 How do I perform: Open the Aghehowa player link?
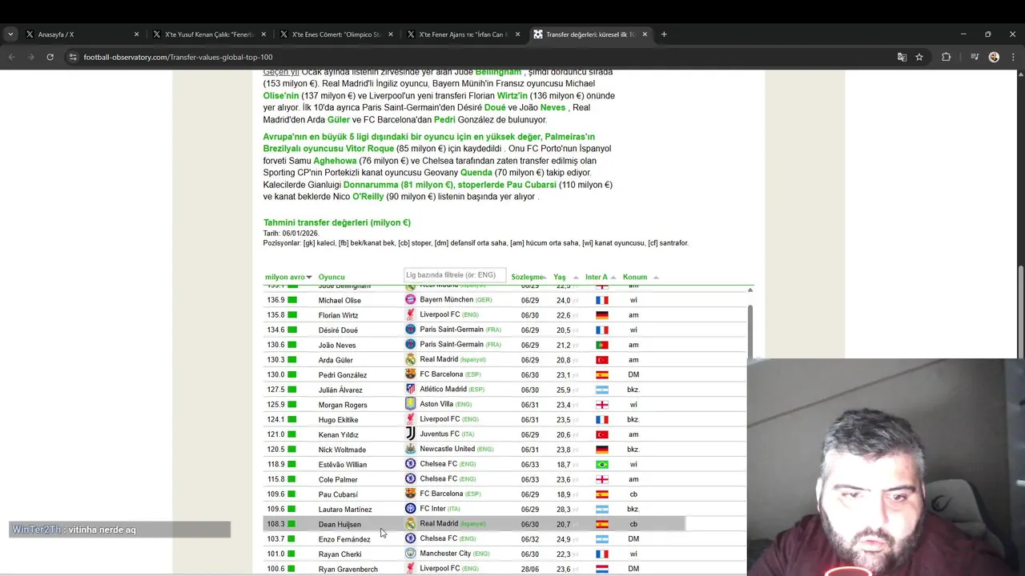point(335,161)
